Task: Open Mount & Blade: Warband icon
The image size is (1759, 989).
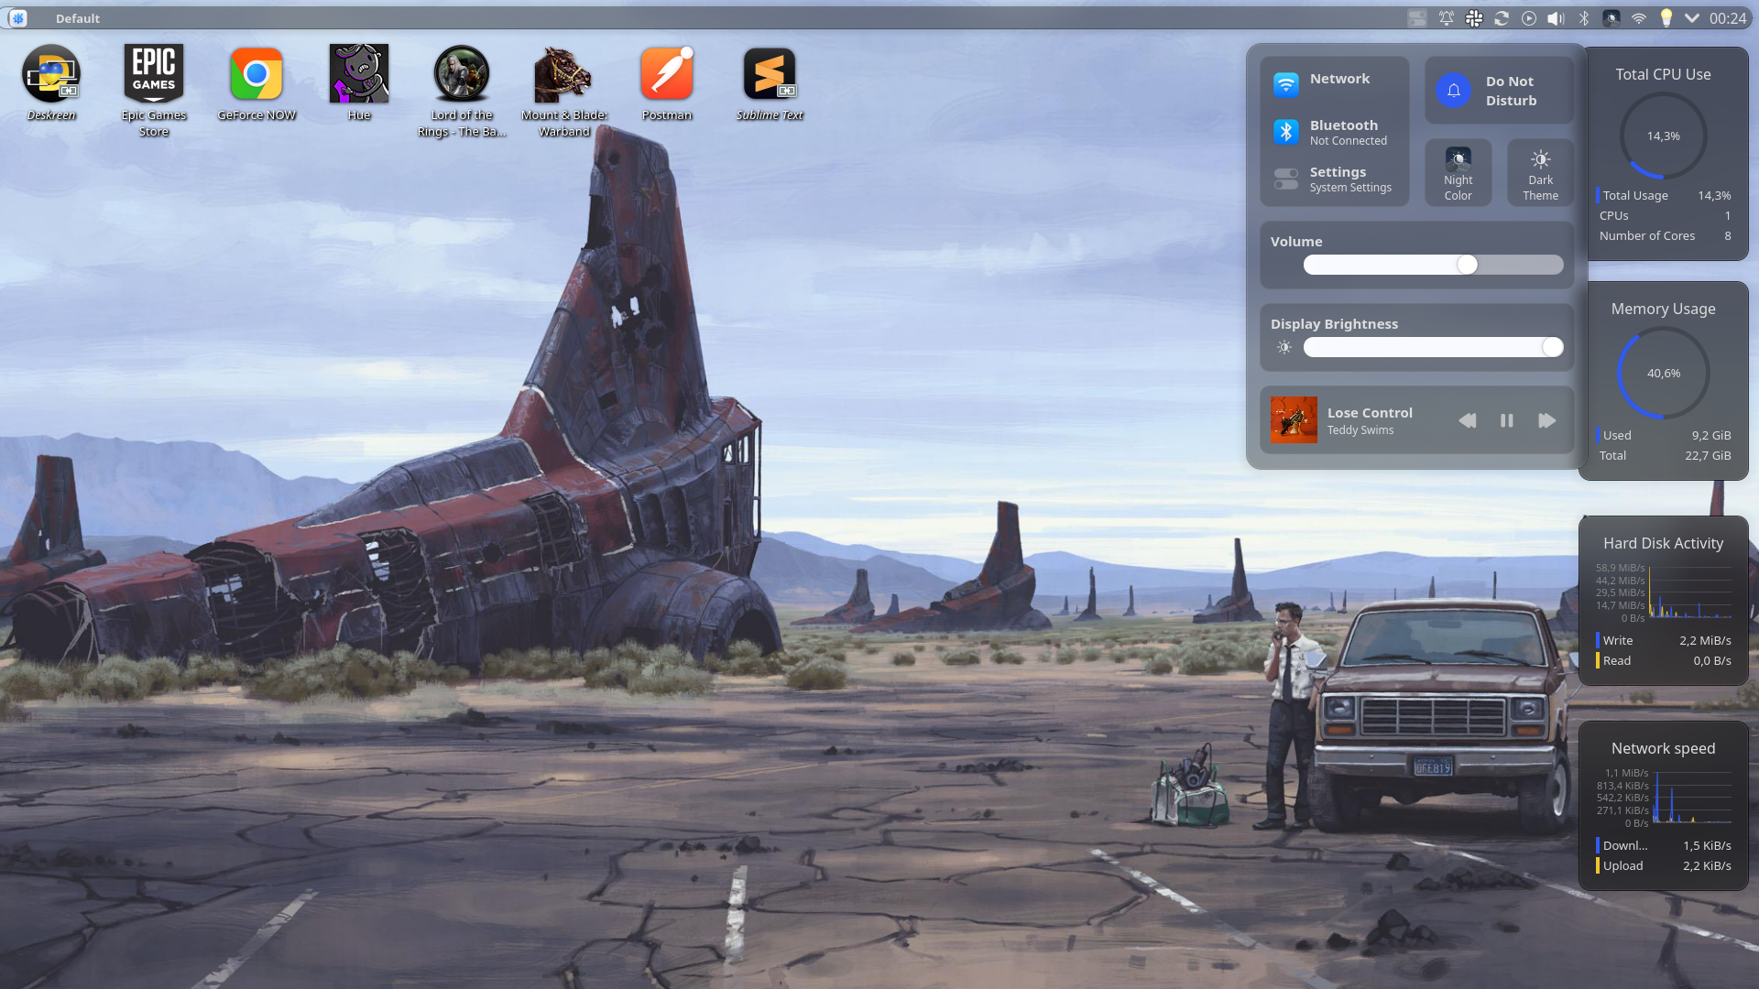Action: pos(564,91)
